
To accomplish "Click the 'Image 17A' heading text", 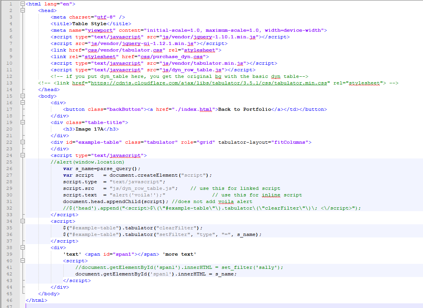I will (90, 129).
